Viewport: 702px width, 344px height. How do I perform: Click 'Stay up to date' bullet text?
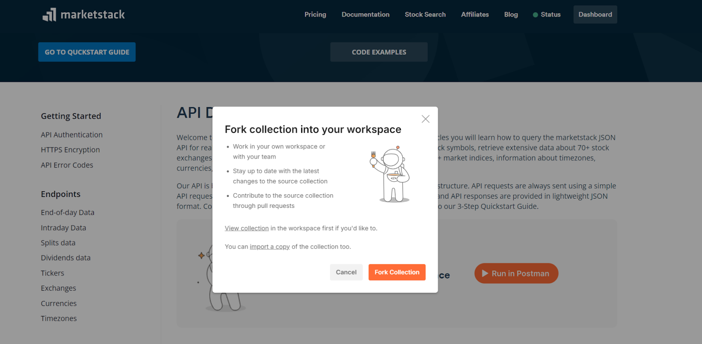(280, 176)
